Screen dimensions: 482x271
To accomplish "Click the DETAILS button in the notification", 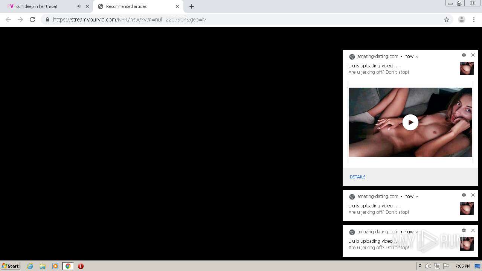I will pyautogui.click(x=358, y=177).
